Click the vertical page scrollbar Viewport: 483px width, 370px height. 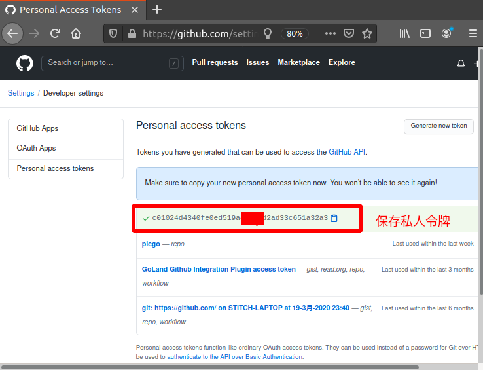(480, 172)
